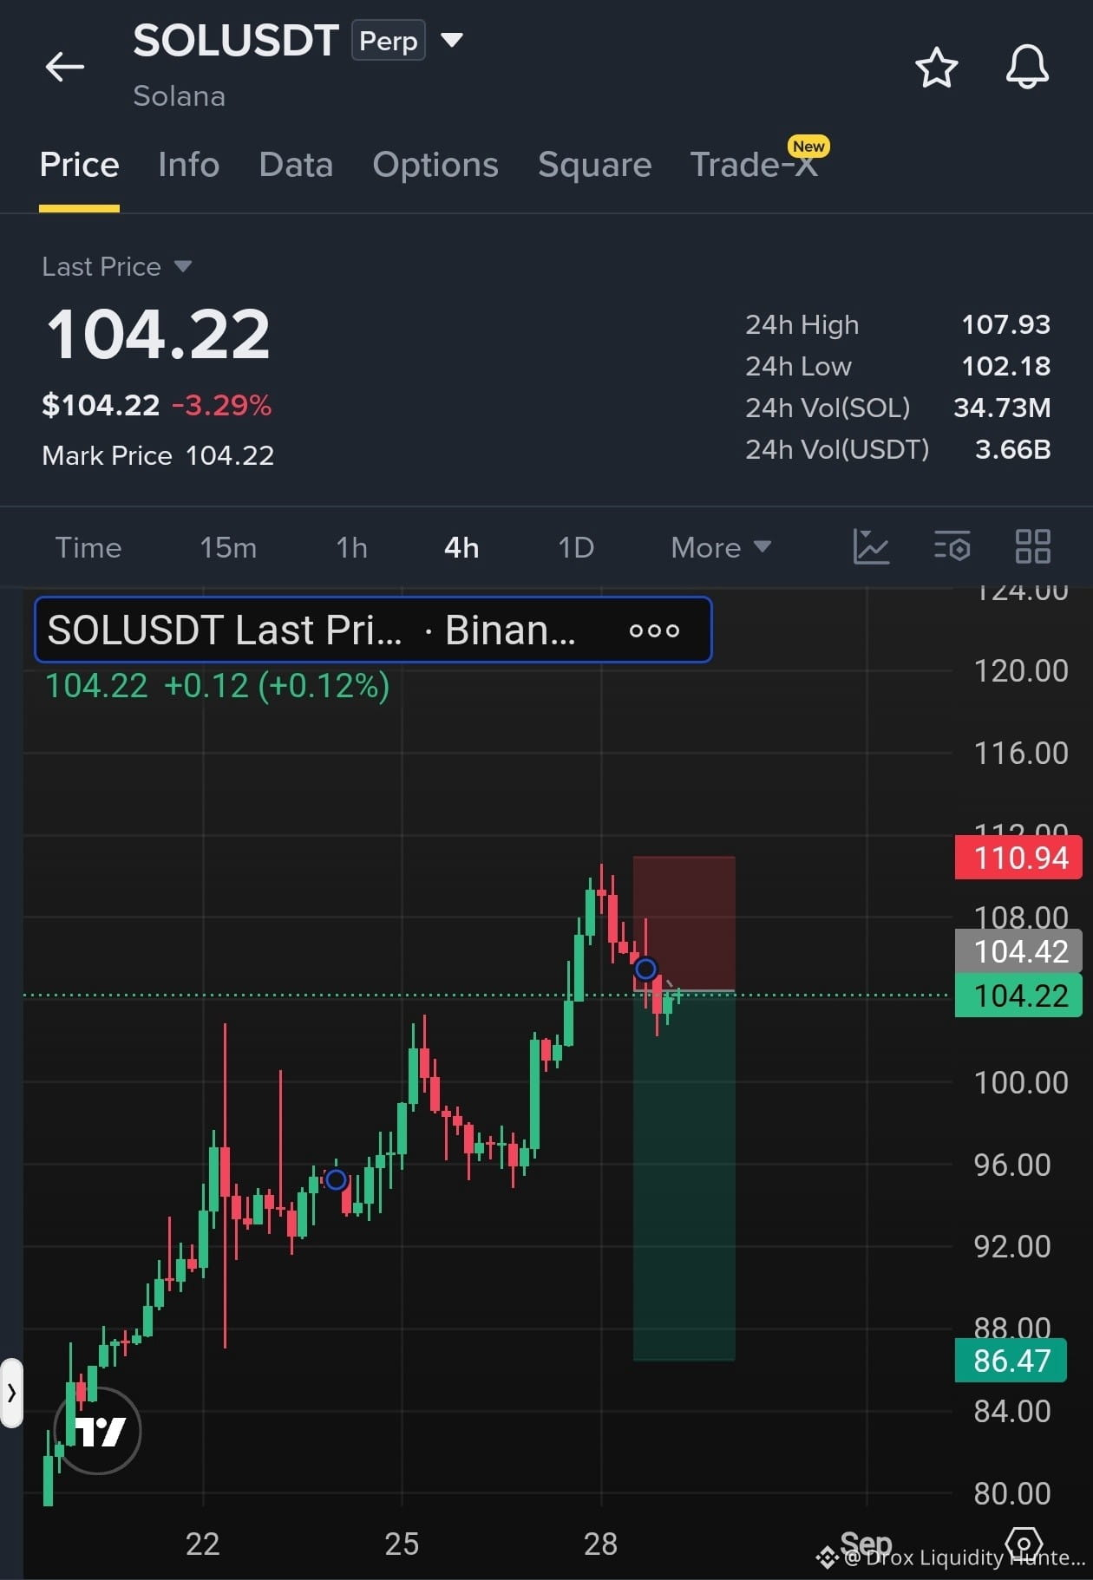Select the 4h chart interval
Viewport: 1093px width, 1580px height.
pyautogui.click(x=461, y=547)
